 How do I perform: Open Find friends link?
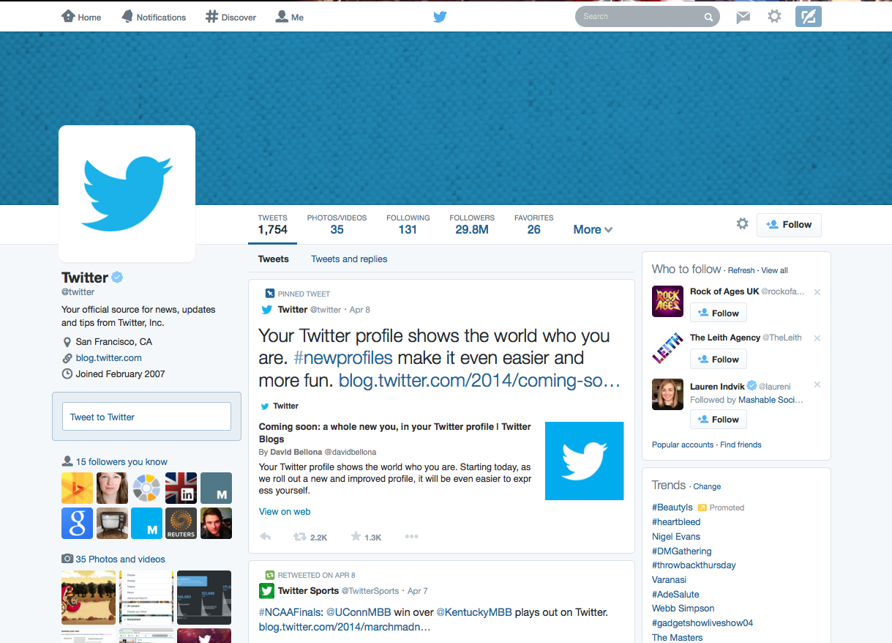[741, 445]
